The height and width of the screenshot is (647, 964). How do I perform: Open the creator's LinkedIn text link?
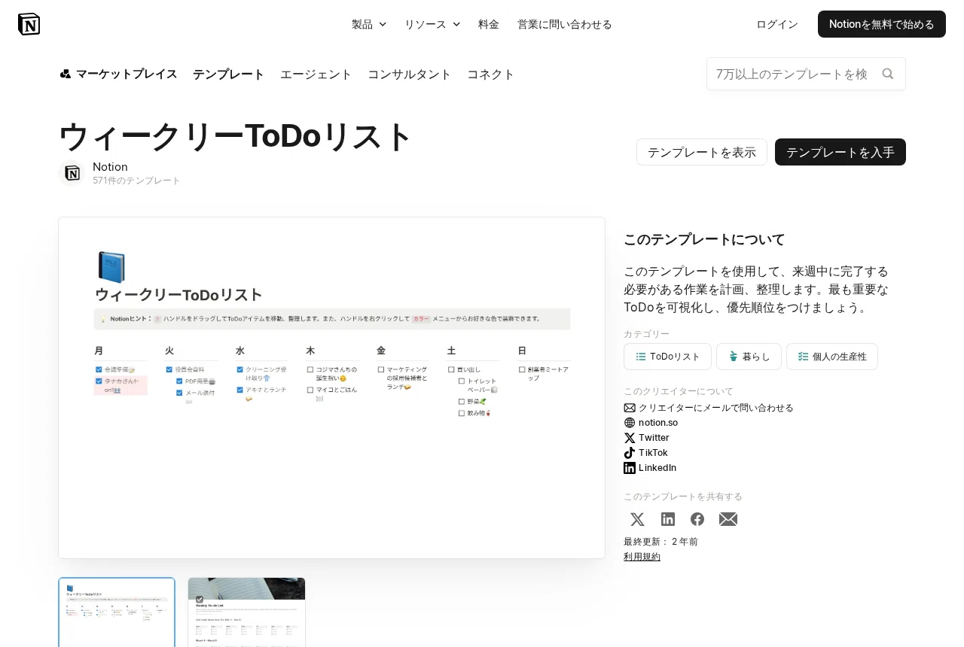pos(657,468)
